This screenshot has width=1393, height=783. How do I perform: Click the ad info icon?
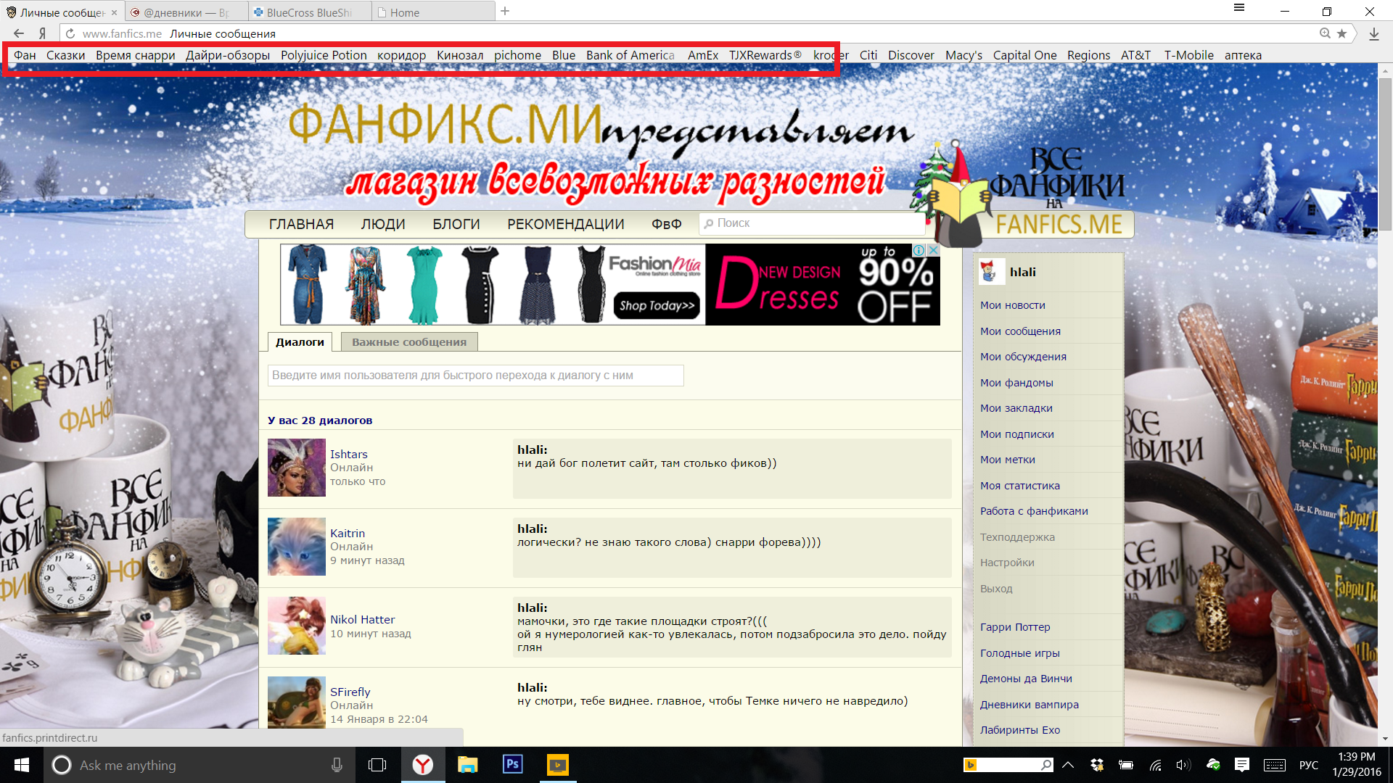(x=919, y=250)
